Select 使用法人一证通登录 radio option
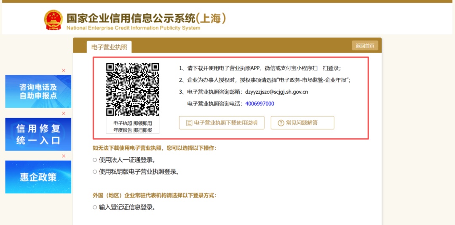 pos(95,160)
